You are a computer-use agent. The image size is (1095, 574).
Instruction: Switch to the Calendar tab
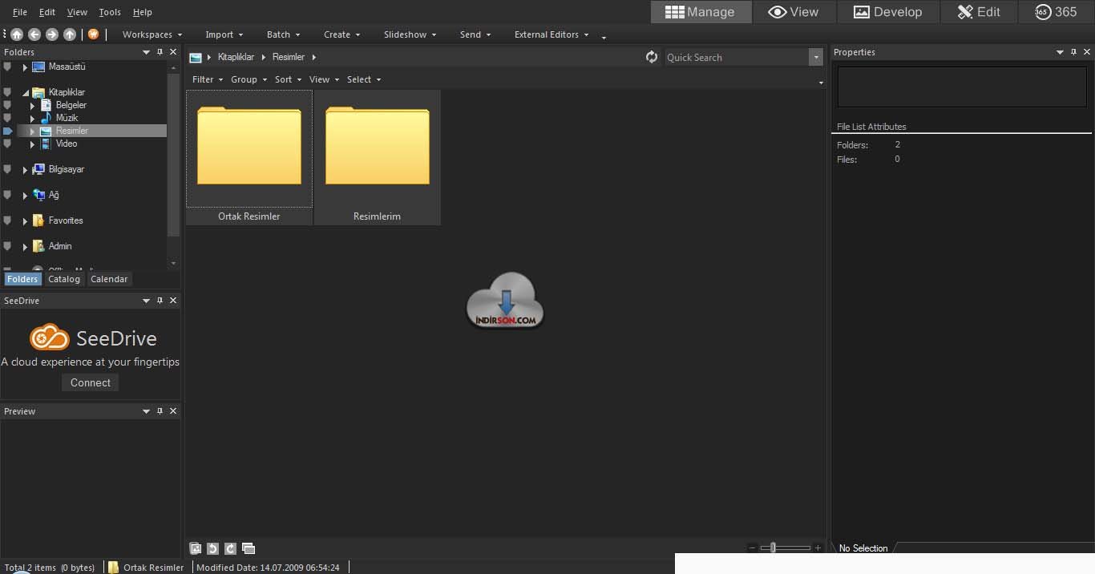click(109, 279)
